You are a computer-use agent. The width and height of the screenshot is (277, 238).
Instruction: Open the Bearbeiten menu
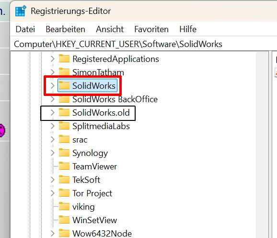[65, 29]
